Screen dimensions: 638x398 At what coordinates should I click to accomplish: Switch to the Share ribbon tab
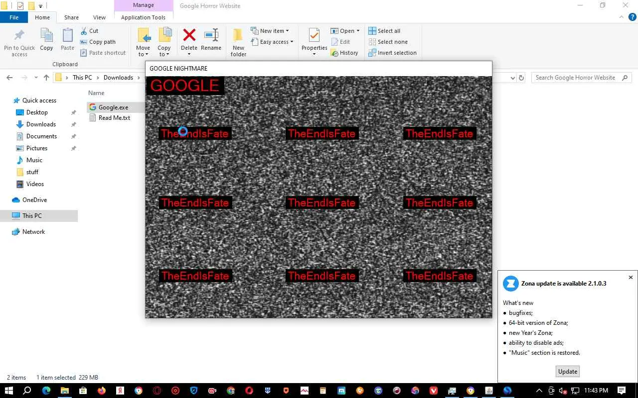[x=71, y=17]
